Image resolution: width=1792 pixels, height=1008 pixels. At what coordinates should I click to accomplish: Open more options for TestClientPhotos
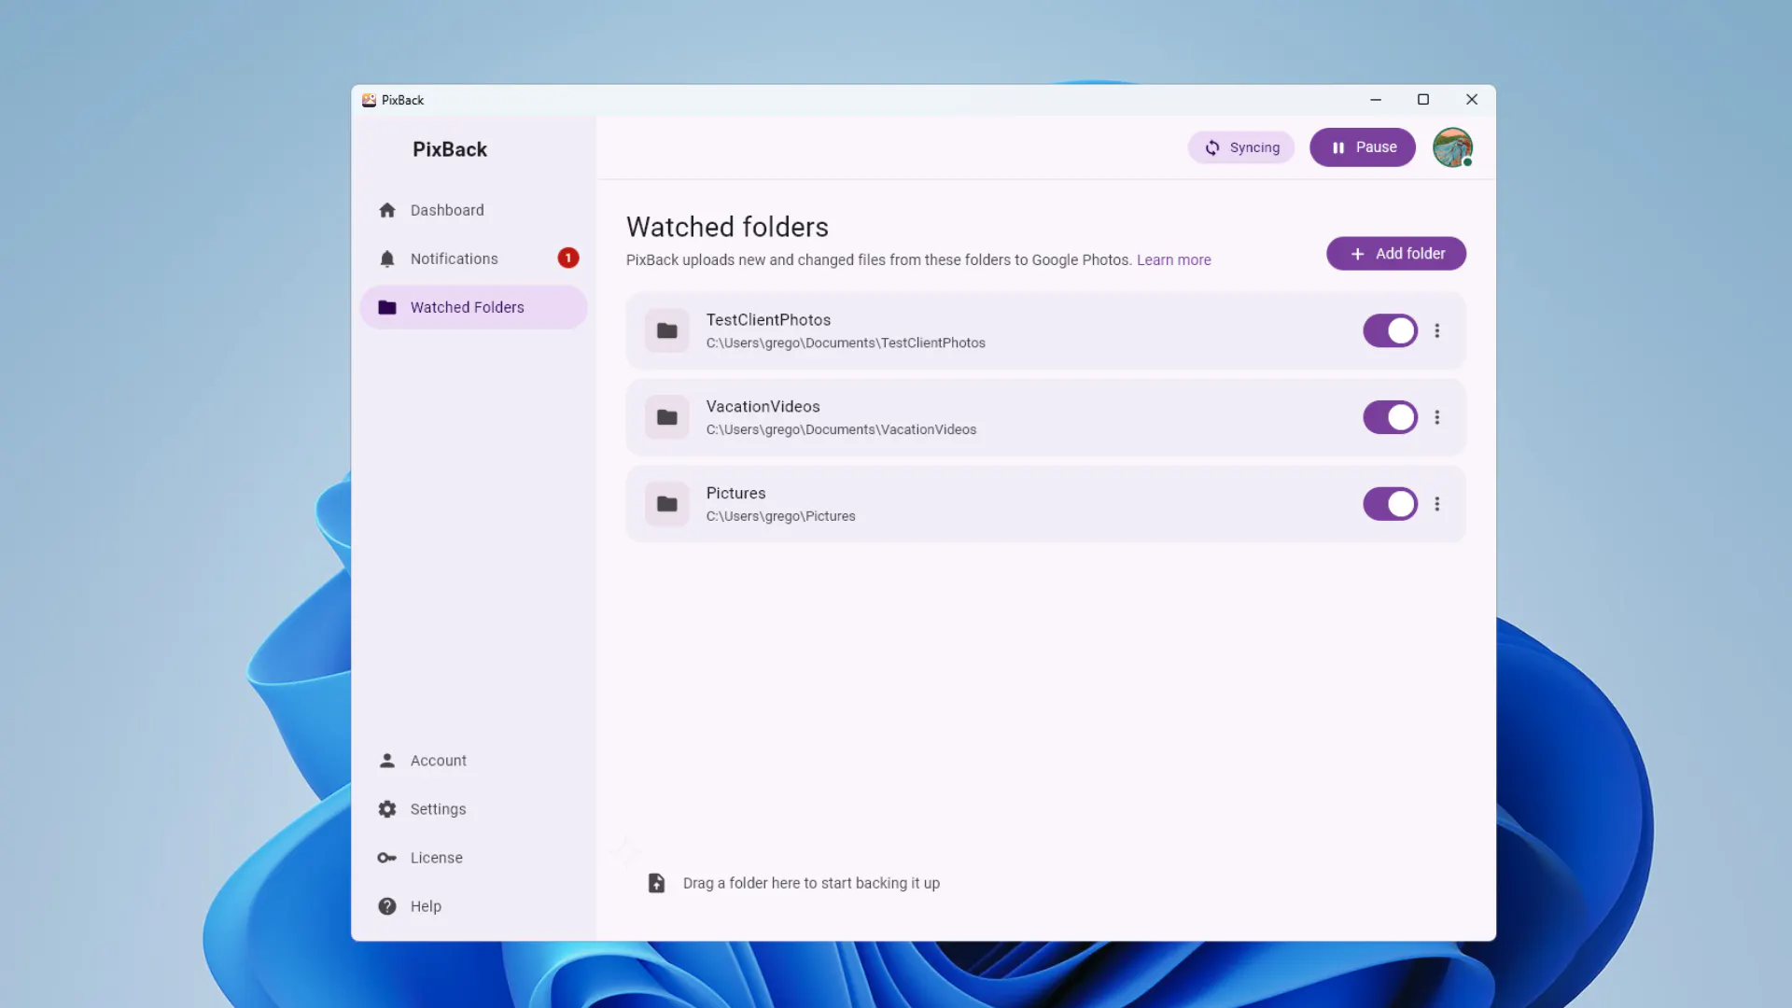tap(1437, 330)
